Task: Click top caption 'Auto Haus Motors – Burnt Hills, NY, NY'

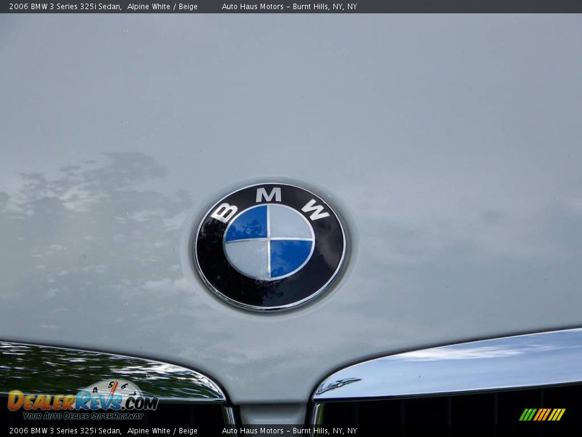Action: point(289,6)
